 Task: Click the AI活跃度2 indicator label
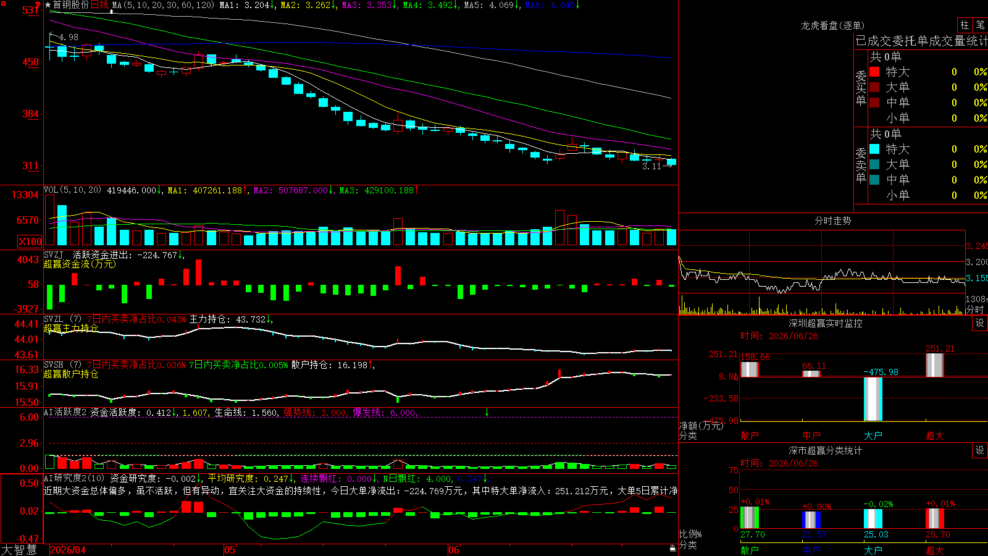tap(65, 412)
